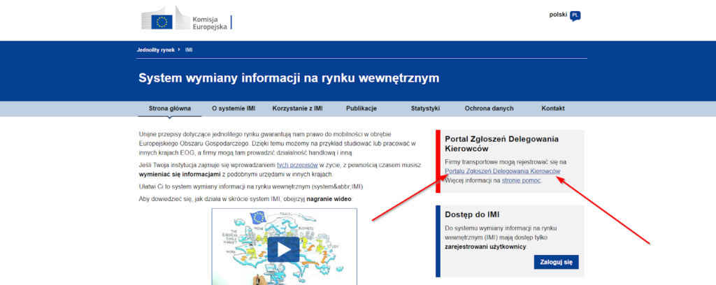Screen dimensions: 716x285
Task: Click the bold text nagranie wideo
Action: (x=329, y=199)
